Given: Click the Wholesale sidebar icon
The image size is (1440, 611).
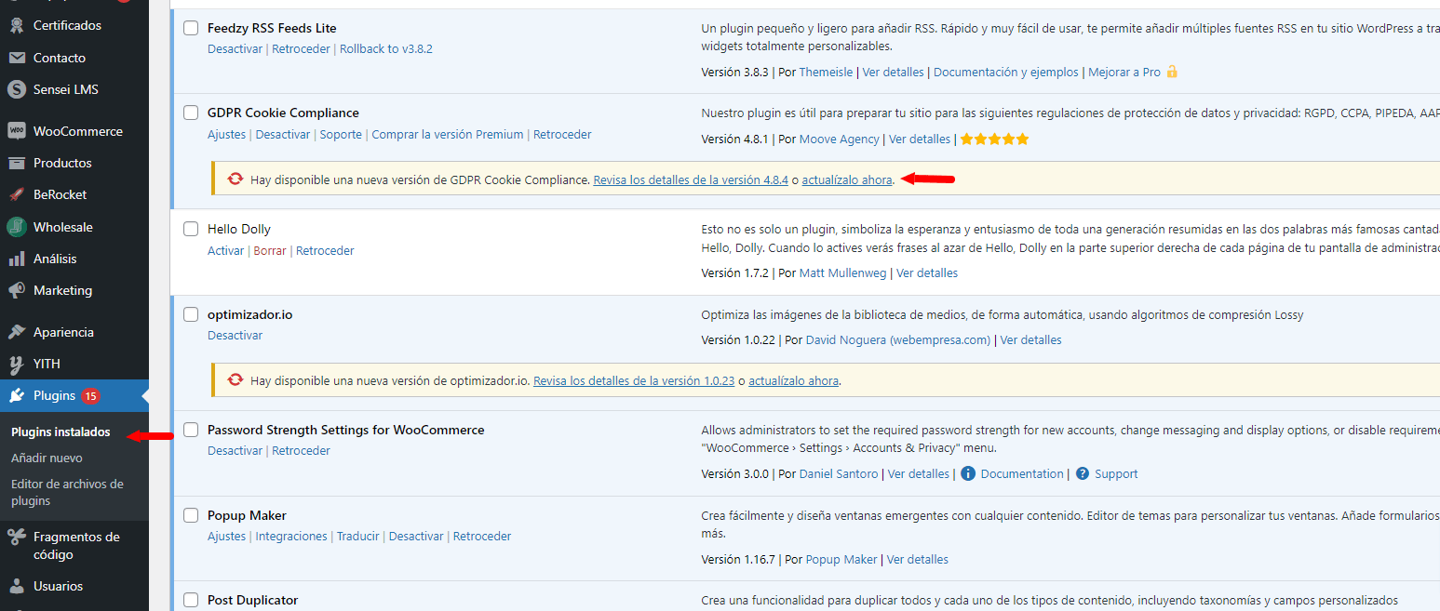Looking at the screenshot, I should (17, 227).
